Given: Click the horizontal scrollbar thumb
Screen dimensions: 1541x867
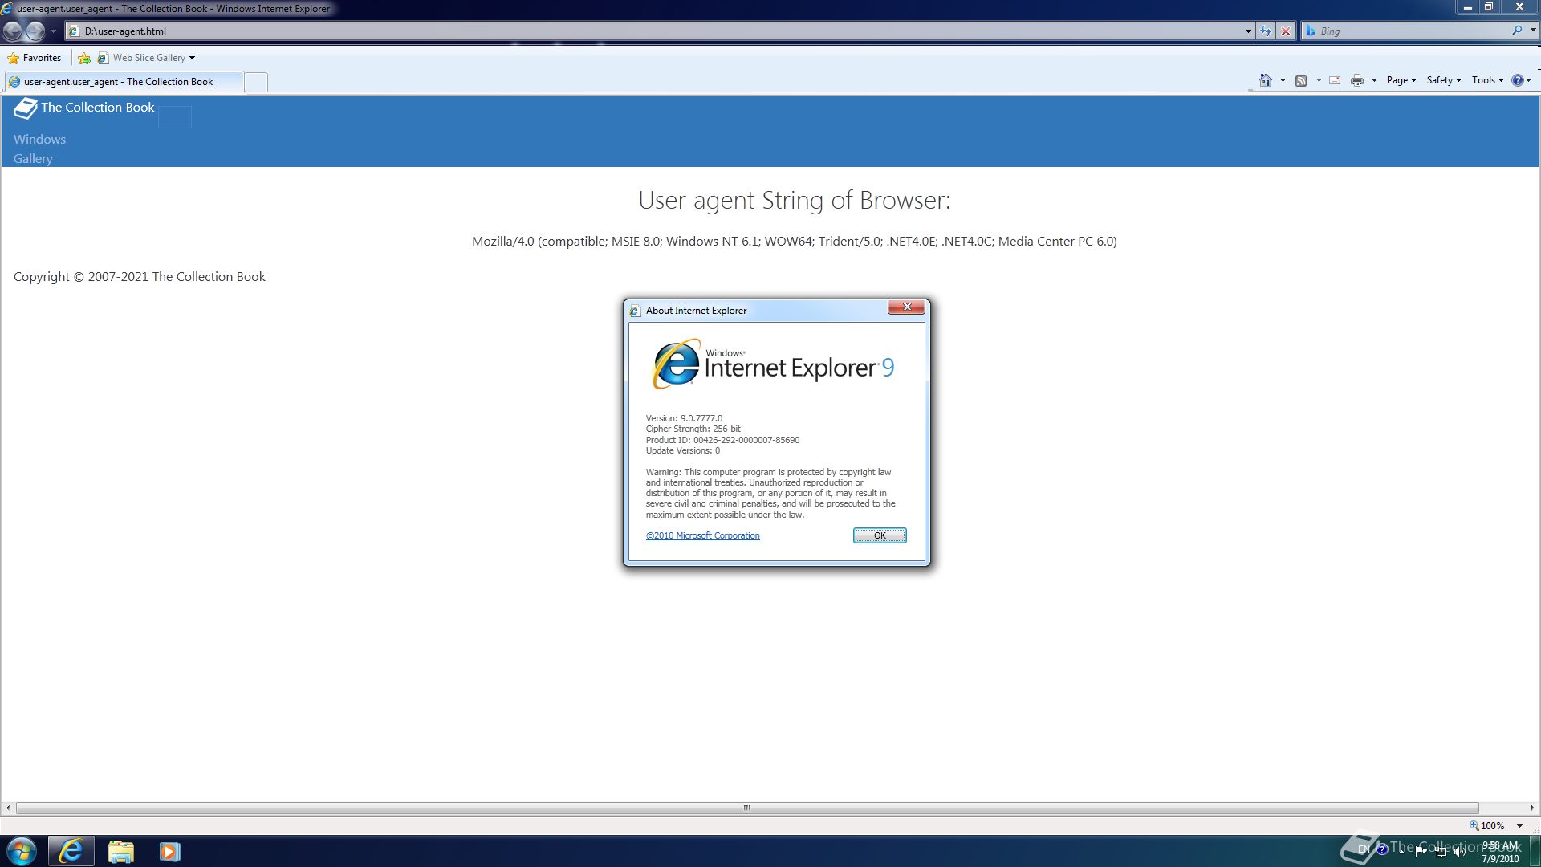Looking at the screenshot, I should click(746, 808).
